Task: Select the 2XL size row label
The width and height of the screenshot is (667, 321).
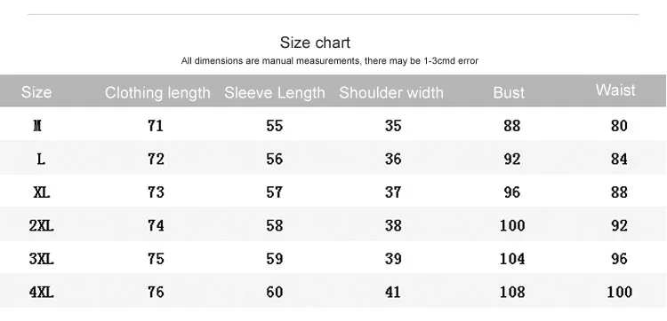Action: [x=41, y=225]
